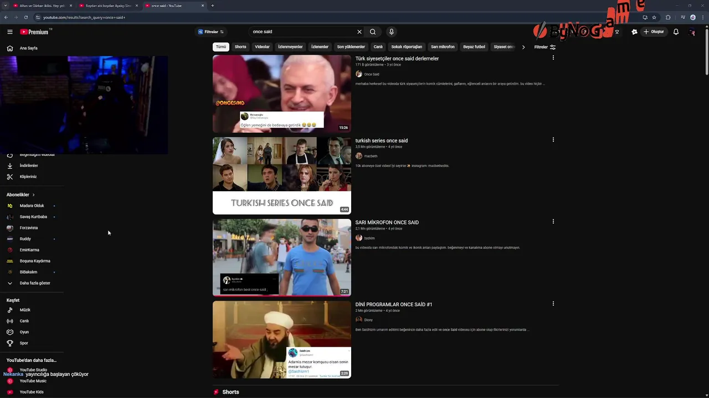Image resolution: width=709 pixels, height=398 pixels.
Task: Open Oyun gaming section
Action: coord(24,332)
